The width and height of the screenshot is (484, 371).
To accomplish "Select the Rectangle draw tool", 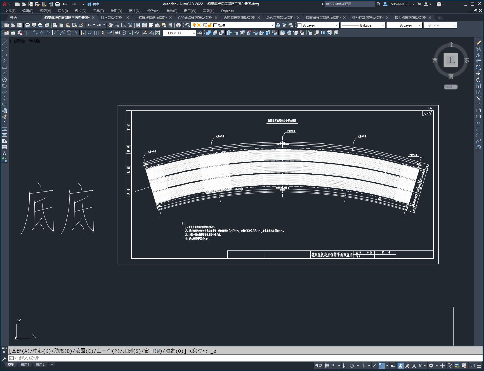I will [x=4, y=67].
